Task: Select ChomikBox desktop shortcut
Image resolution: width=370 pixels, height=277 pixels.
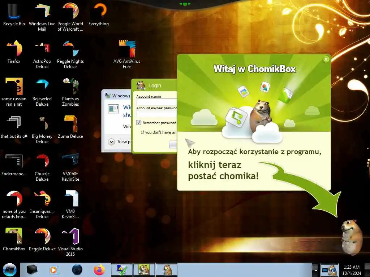Action: [14, 239]
